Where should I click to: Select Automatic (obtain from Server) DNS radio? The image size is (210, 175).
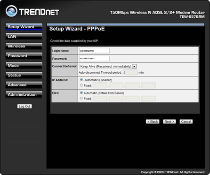pyautogui.click(x=81, y=93)
